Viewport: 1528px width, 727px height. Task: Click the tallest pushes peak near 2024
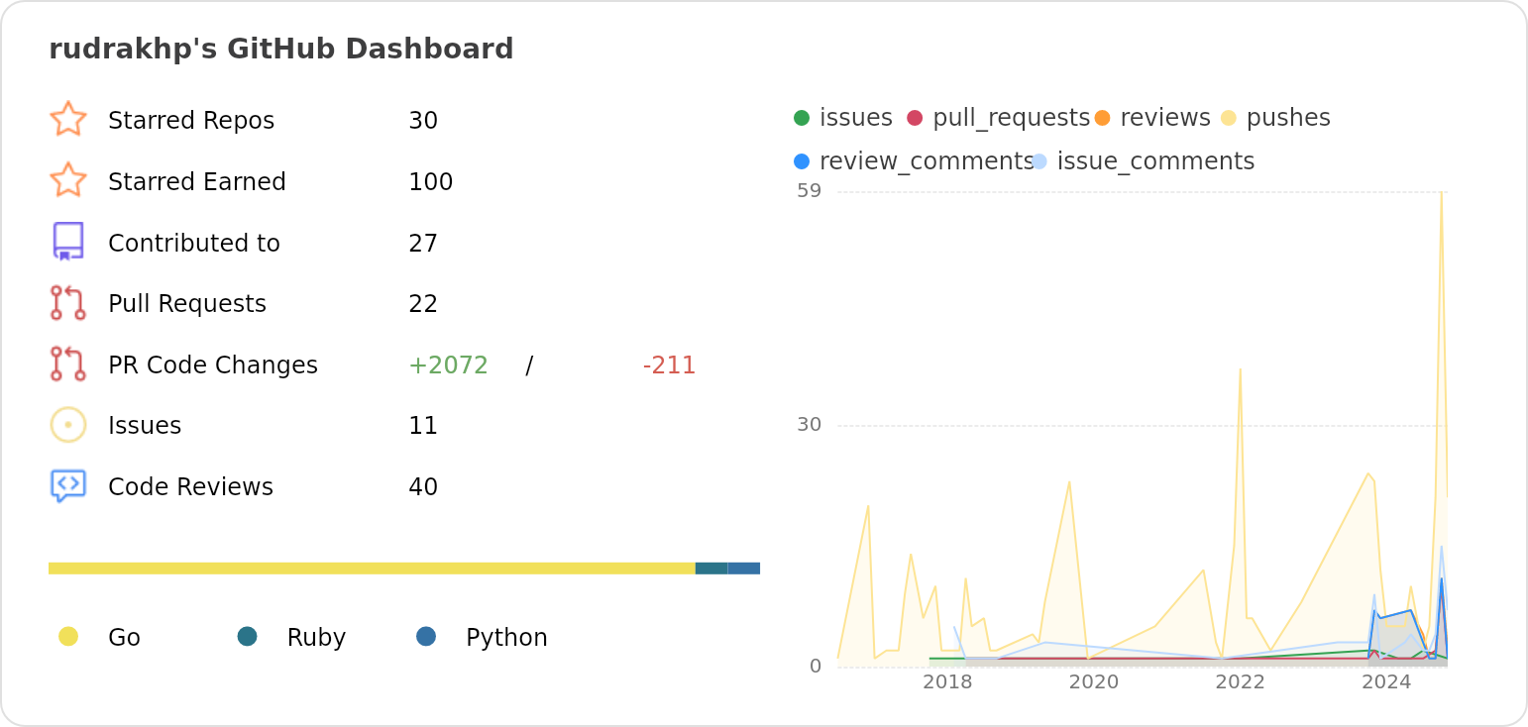[1441, 194]
